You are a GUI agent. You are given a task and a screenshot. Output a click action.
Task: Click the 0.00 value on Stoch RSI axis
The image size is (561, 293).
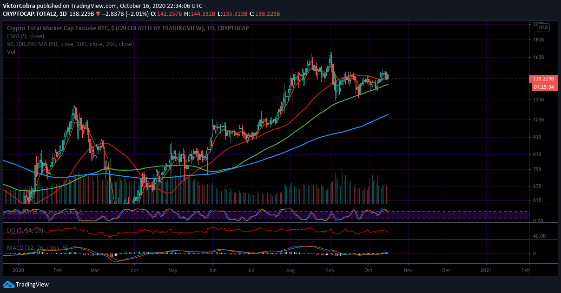point(538,221)
